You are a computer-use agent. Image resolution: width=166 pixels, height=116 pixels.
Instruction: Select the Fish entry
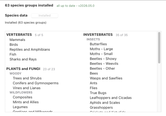click(x=13, y=54)
